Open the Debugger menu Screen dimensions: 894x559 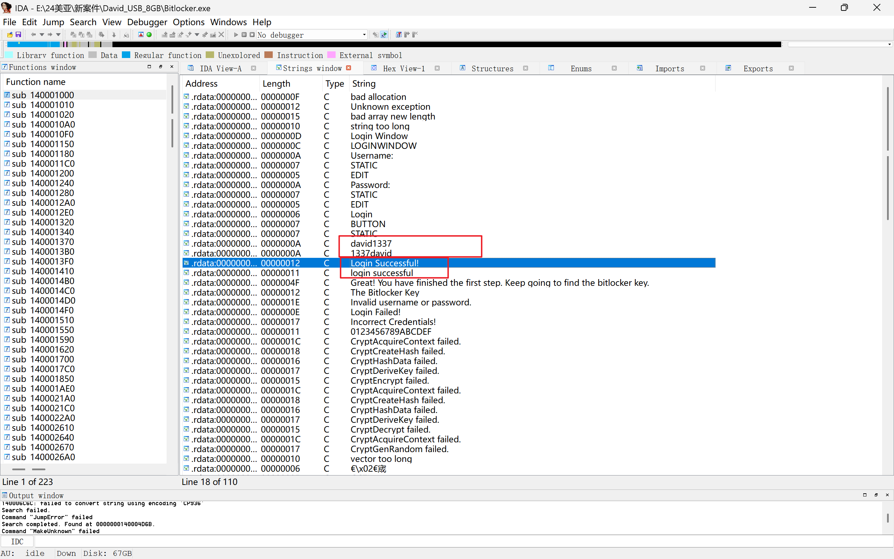click(147, 22)
